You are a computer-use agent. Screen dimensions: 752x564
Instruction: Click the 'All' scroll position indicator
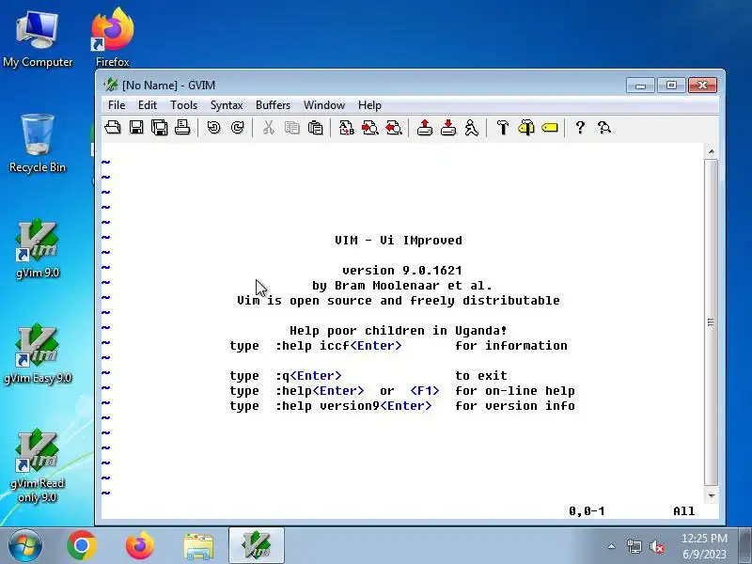click(x=684, y=511)
